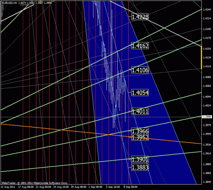Screen dimensions: 213x190
Task: Click the 1.4011 price level label
Action: (140, 111)
